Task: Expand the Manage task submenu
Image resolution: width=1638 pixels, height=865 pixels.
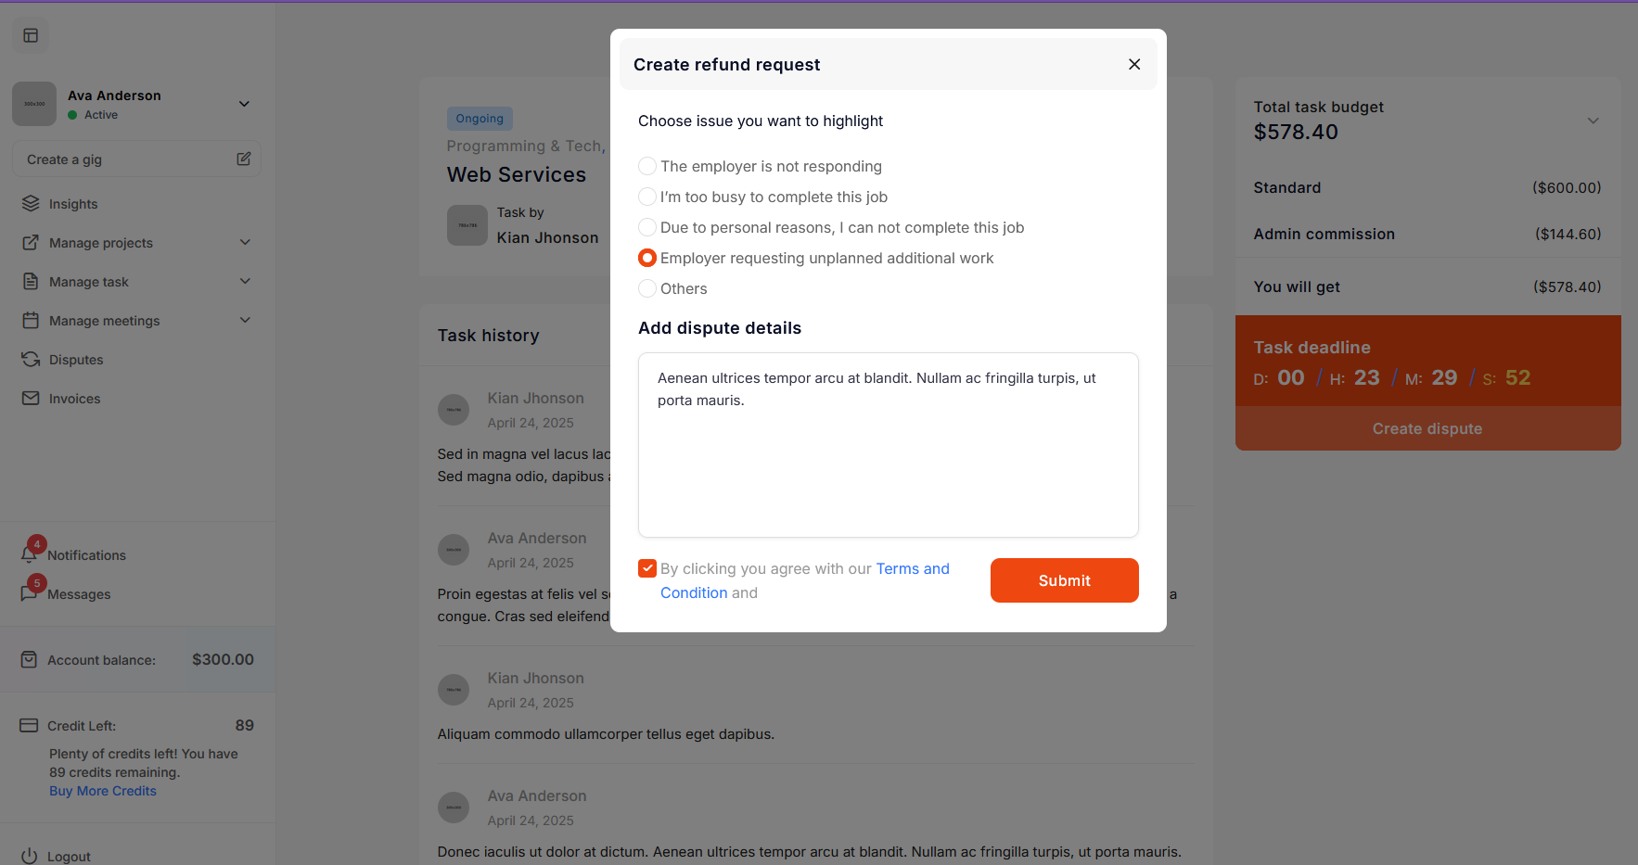Action: coord(245,281)
